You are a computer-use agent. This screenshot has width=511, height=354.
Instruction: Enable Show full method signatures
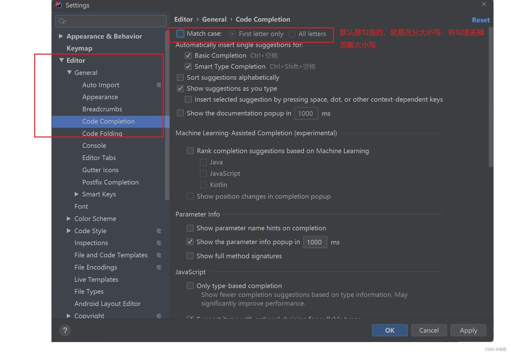[x=190, y=256]
